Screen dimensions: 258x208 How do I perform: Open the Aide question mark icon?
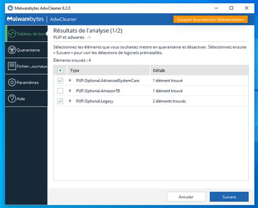12,99
